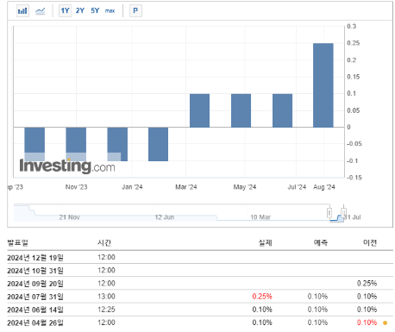Select the 2Y time range
395x332 pixels.
(x=80, y=11)
